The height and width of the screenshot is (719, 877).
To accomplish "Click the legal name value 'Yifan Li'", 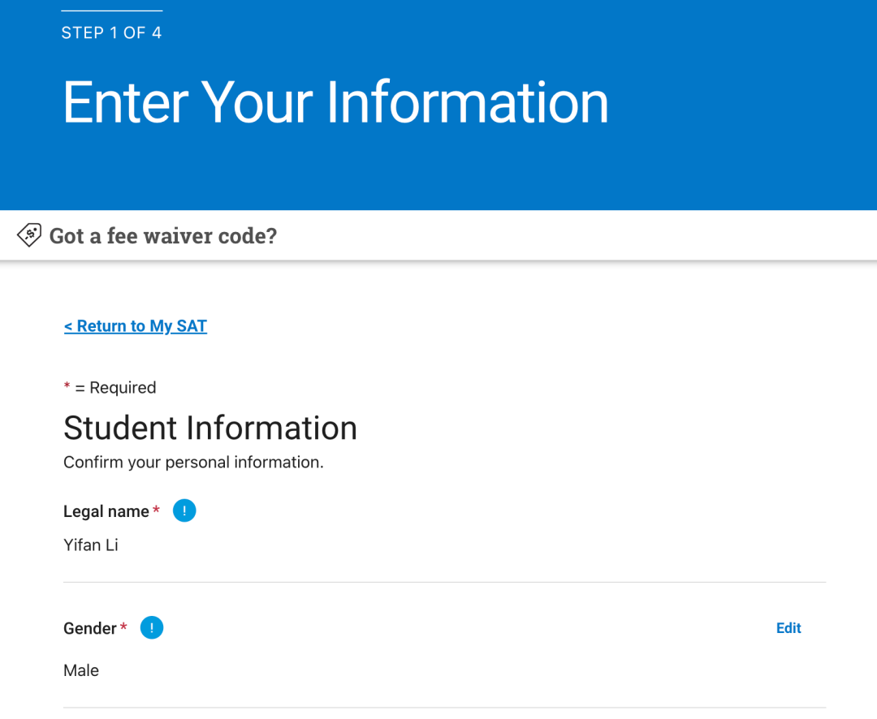I will tap(91, 545).
